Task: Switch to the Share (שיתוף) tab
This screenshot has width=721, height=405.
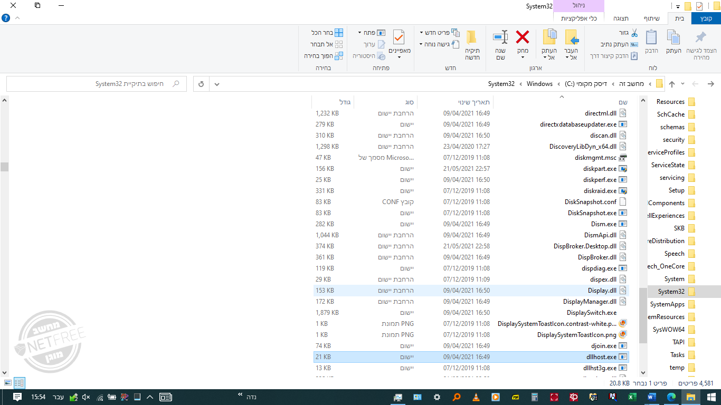Action: coord(651,18)
